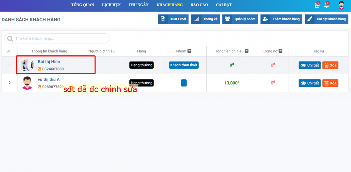This screenshot has width=351, height=172.
Task: Go to the Báo cáo menu
Action: (x=199, y=5)
